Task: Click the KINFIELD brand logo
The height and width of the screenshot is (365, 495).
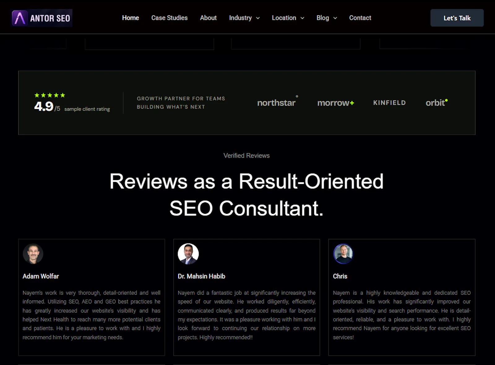Action: point(389,103)
